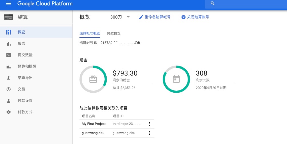The width and height of the screenshot is (287, 144).
Task: Click the X circle close-account icon
Action: [184, 17]
